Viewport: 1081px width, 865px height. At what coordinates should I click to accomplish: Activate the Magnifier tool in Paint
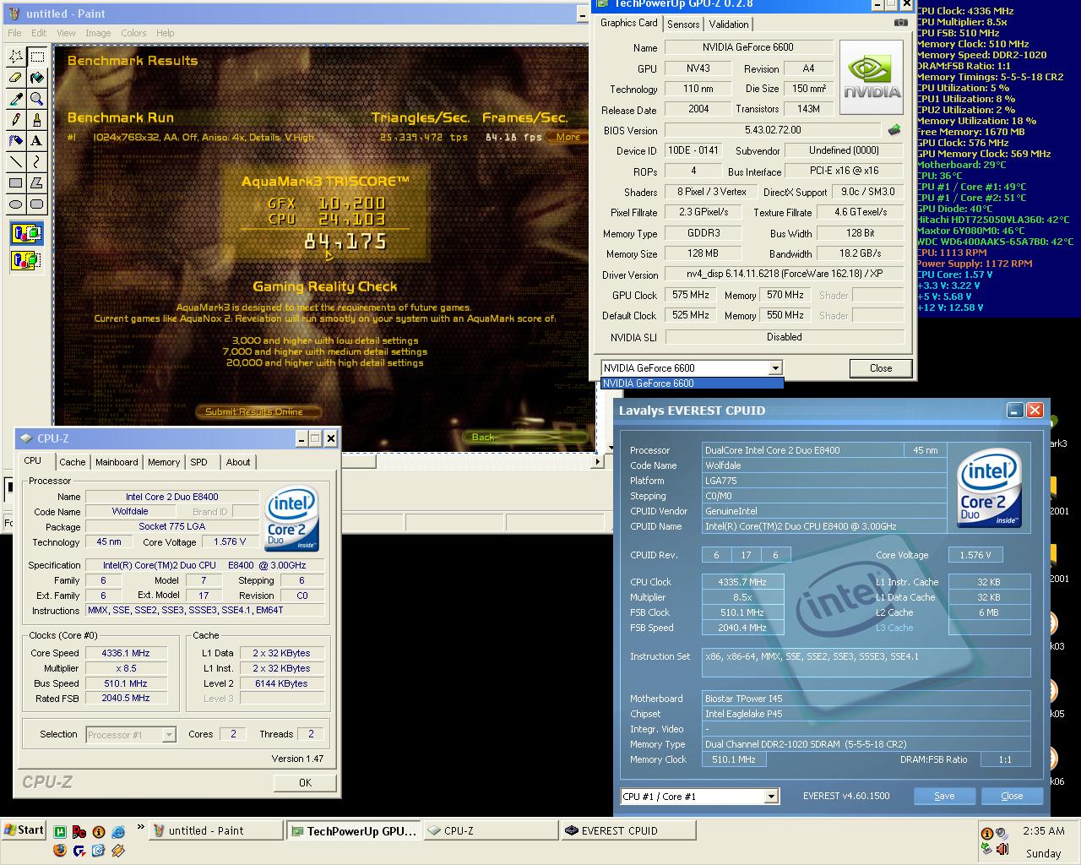tap(37, 99)
